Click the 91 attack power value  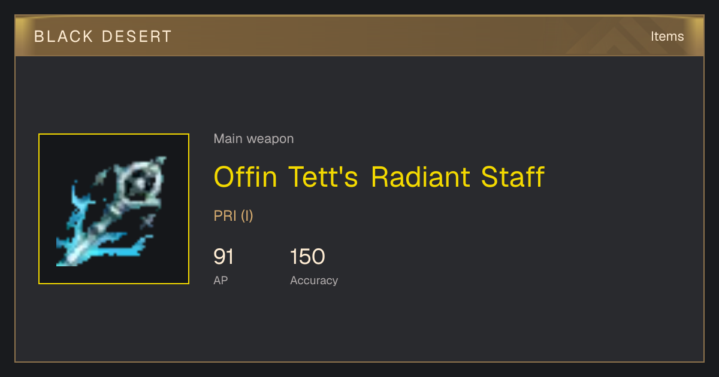click(x=223, y=257)
